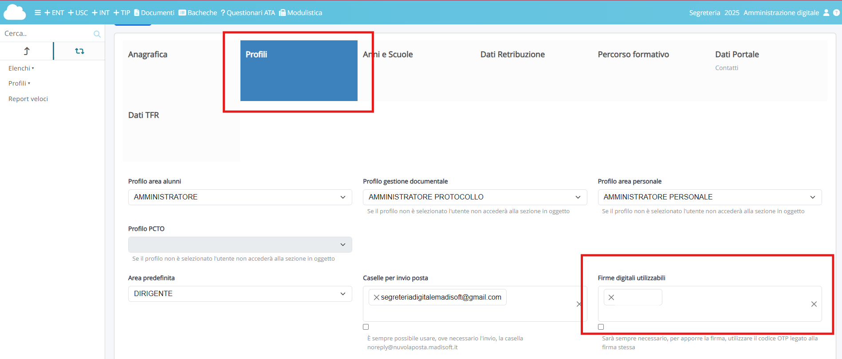This screenshot has width=842, height=359.
Task: Click the +TIP toolbar item
Action: (x=122, y=13)
